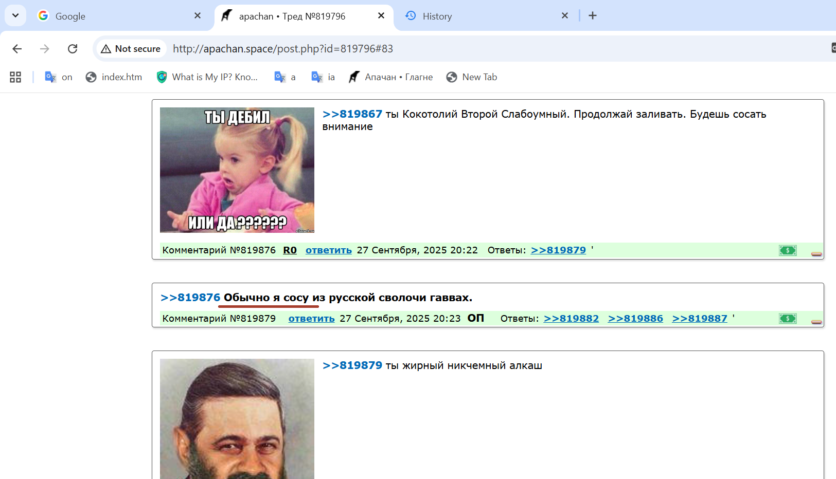Follow the >>819882 reply link
Image resolution: width=836 pixels, height=479 pixels.
click(x=571, y=319)
